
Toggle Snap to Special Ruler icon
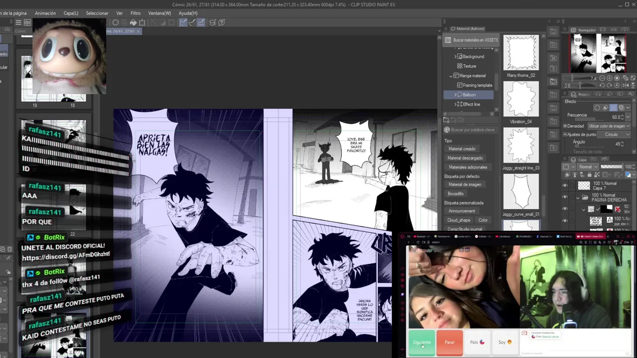pyautogui.click(x=192, y=22)
